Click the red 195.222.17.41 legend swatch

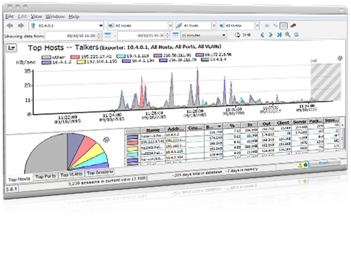[75, 57]
